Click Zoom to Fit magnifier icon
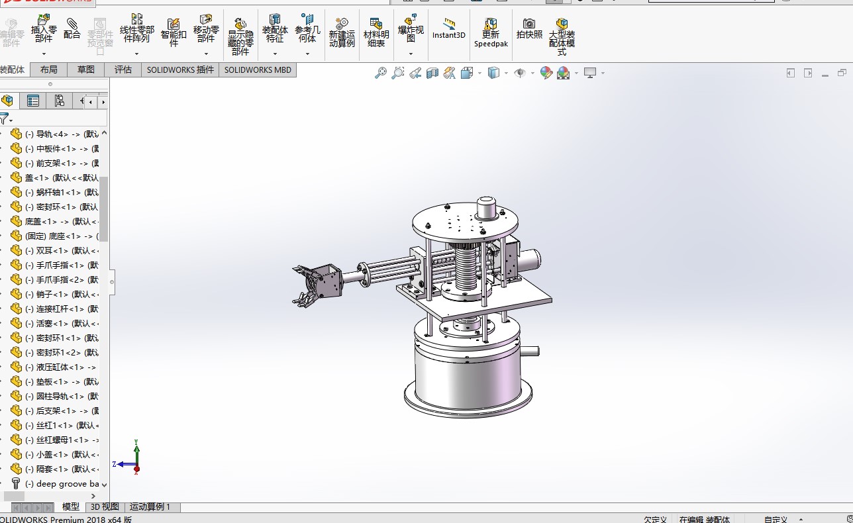 click(380, 73)
